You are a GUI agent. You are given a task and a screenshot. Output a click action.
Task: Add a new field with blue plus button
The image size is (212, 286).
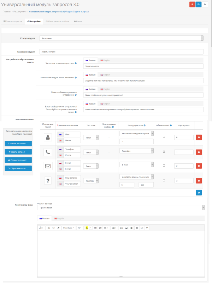pos(199,192)
